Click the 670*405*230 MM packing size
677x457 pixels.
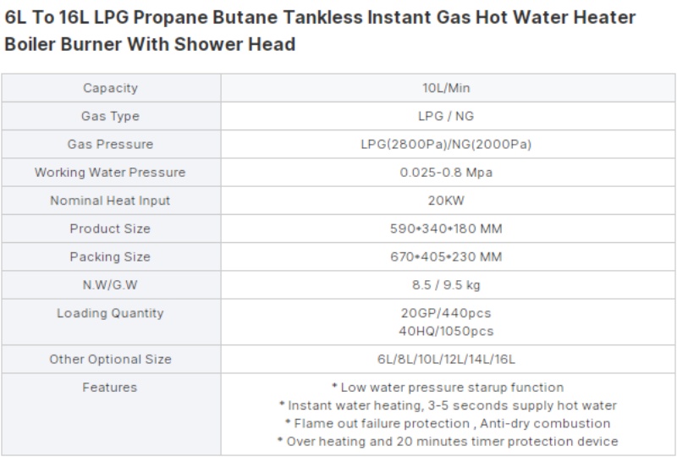[x=446, y=256]
